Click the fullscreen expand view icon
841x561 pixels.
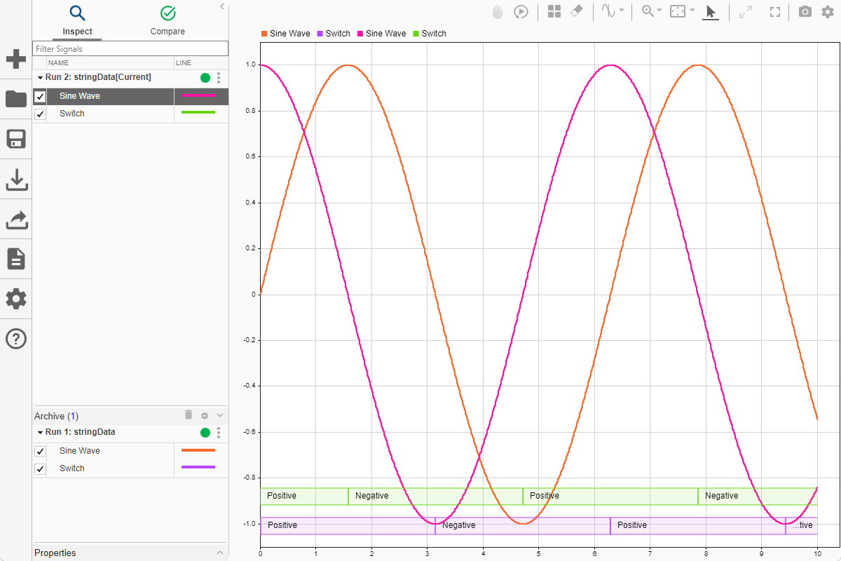(774, 12)
